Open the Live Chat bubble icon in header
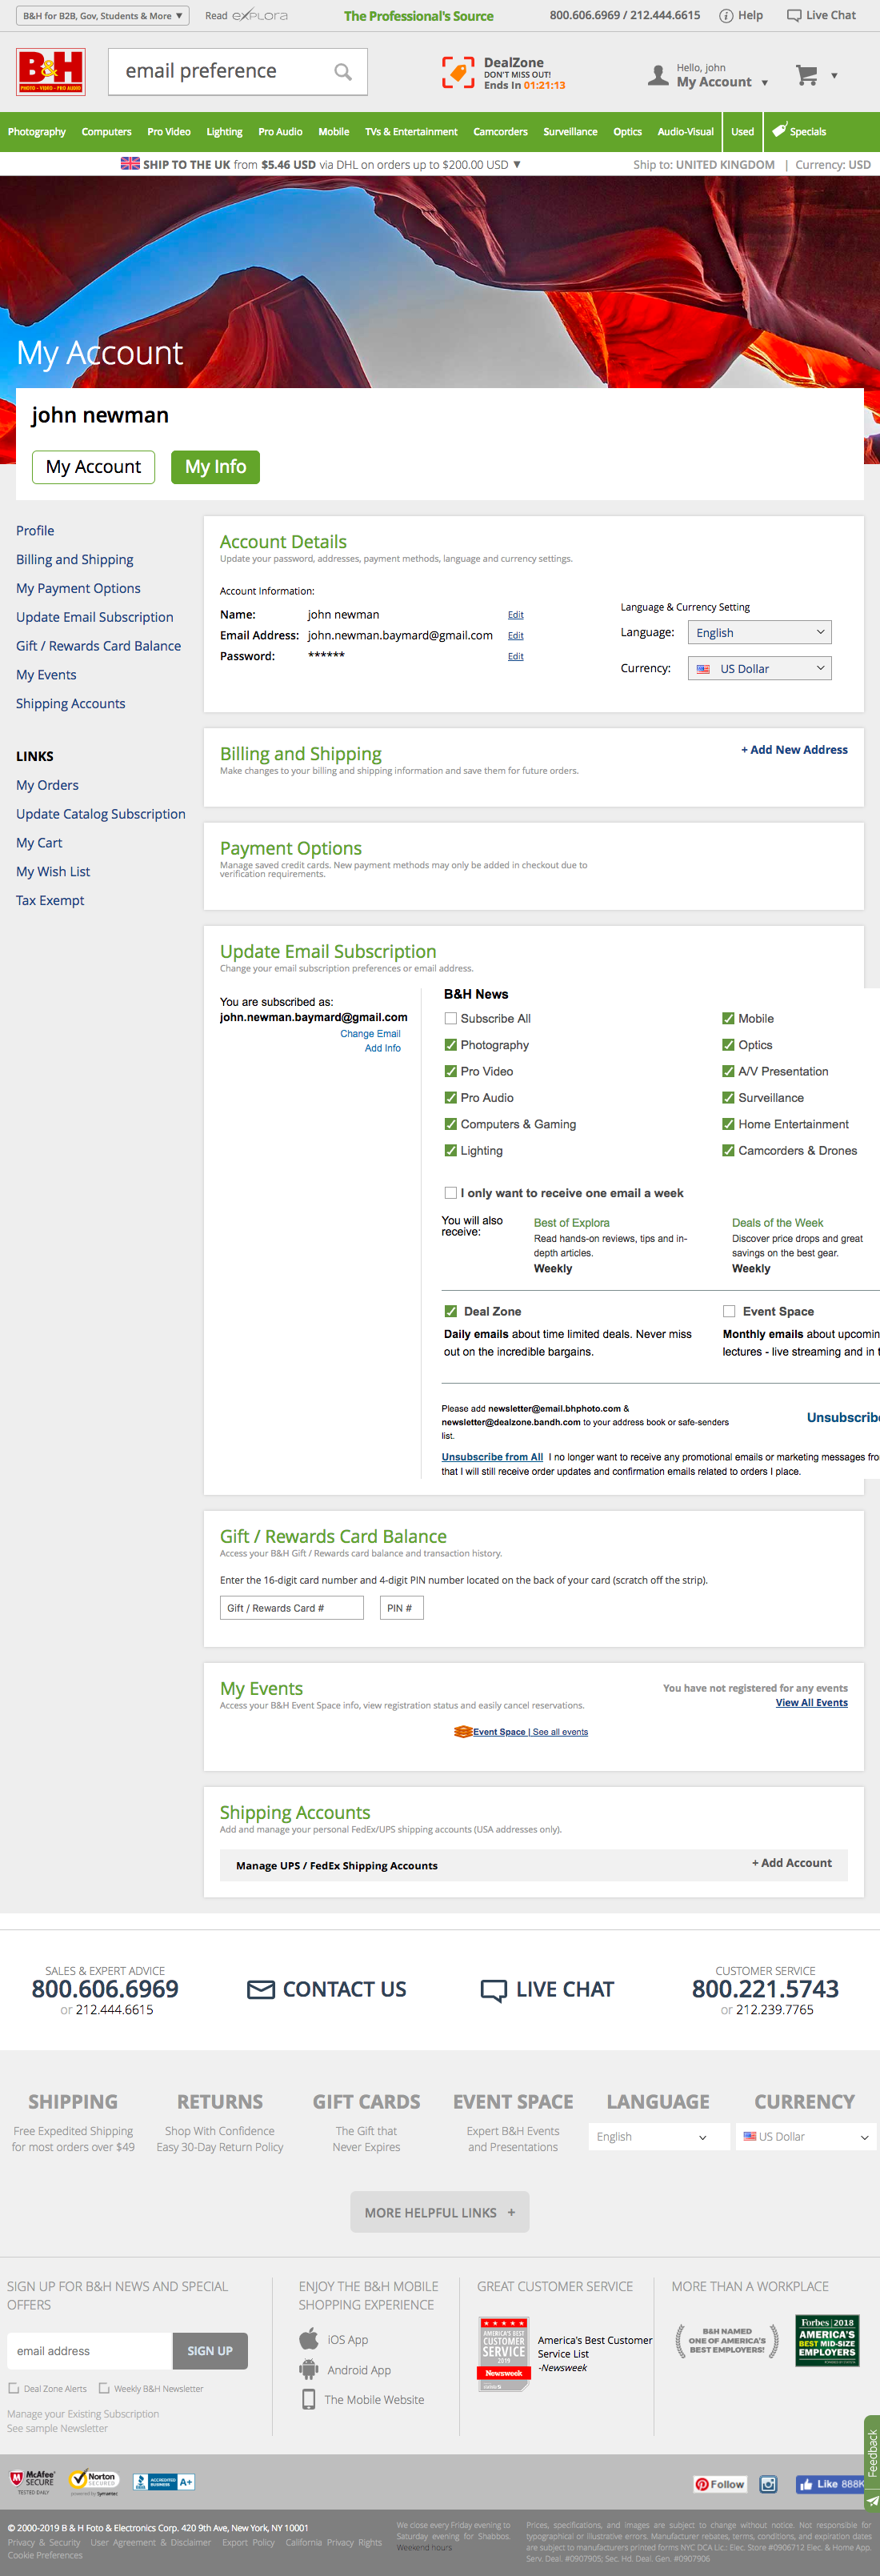Image resolution: width=880 pixels, height=2576 pixels. coord(794,15)
